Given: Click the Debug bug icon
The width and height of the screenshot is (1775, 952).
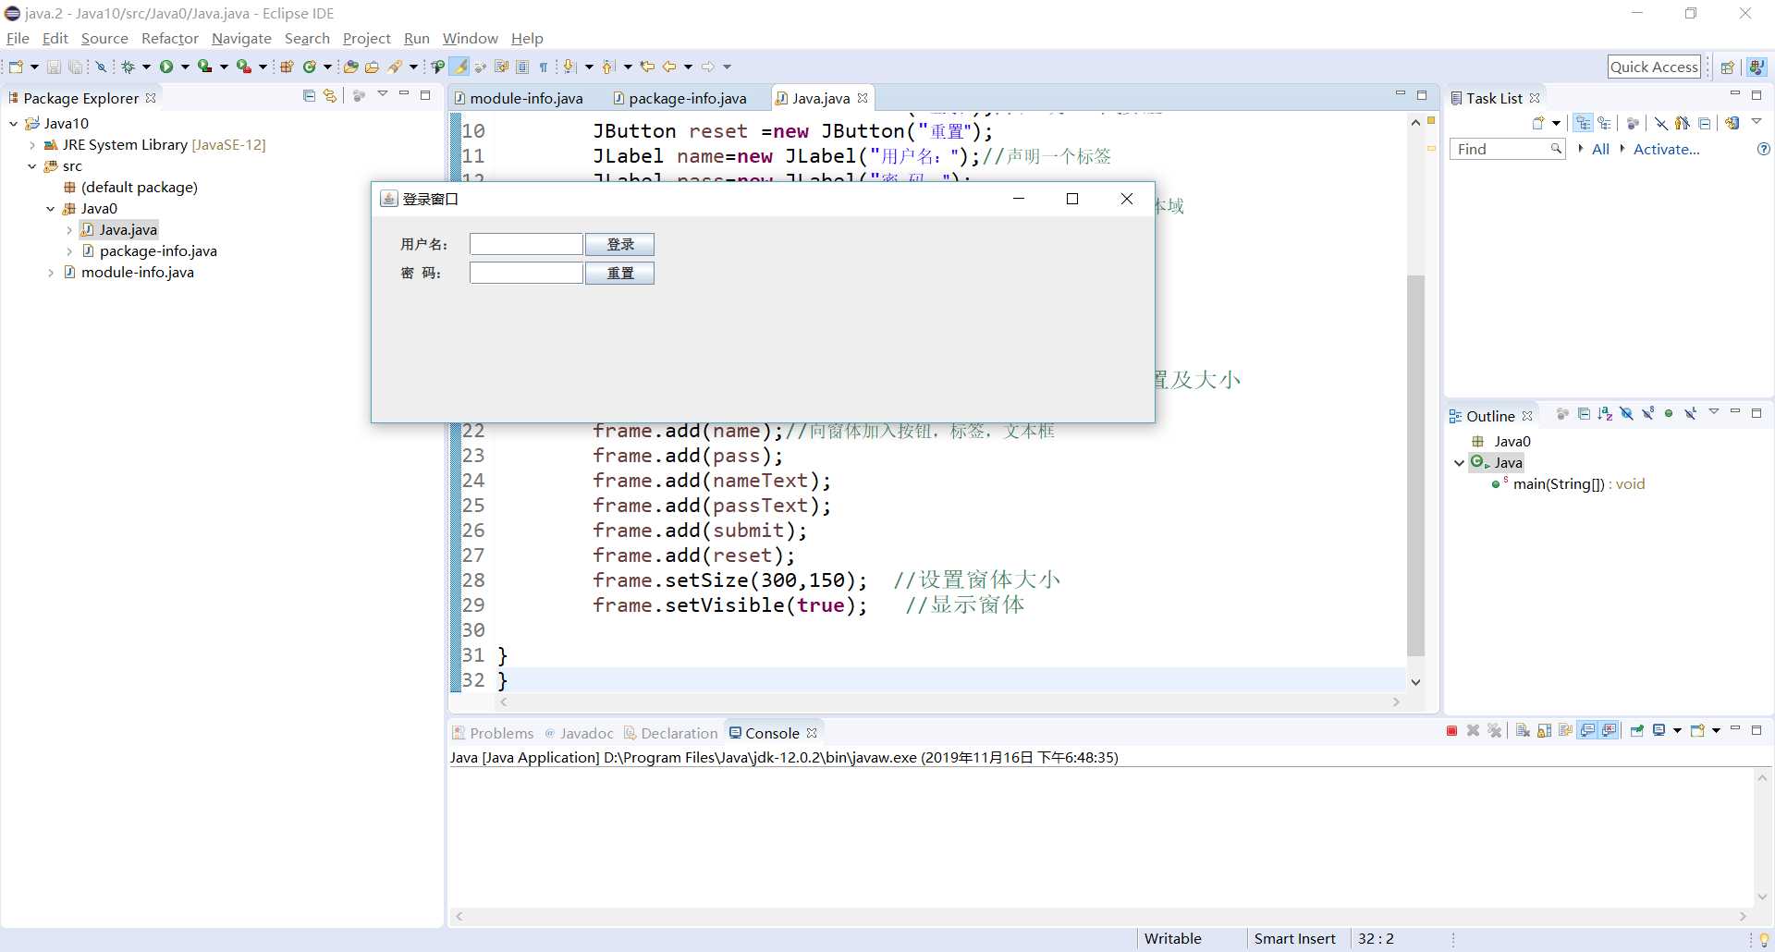Looking at the screenshot, I should (x=129, y=67).
